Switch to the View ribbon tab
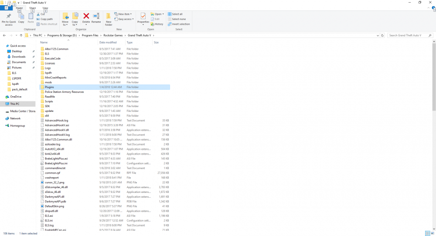This screenshot has height=236, width=436. tap(45, 8)
